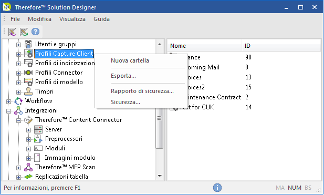Click the Therefore MFP Scan icon
The height and width of the screenshot is (195, 324).
point(28,167)
